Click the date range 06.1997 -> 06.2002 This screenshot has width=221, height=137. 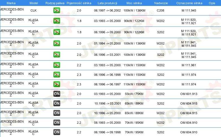[107, 10]
